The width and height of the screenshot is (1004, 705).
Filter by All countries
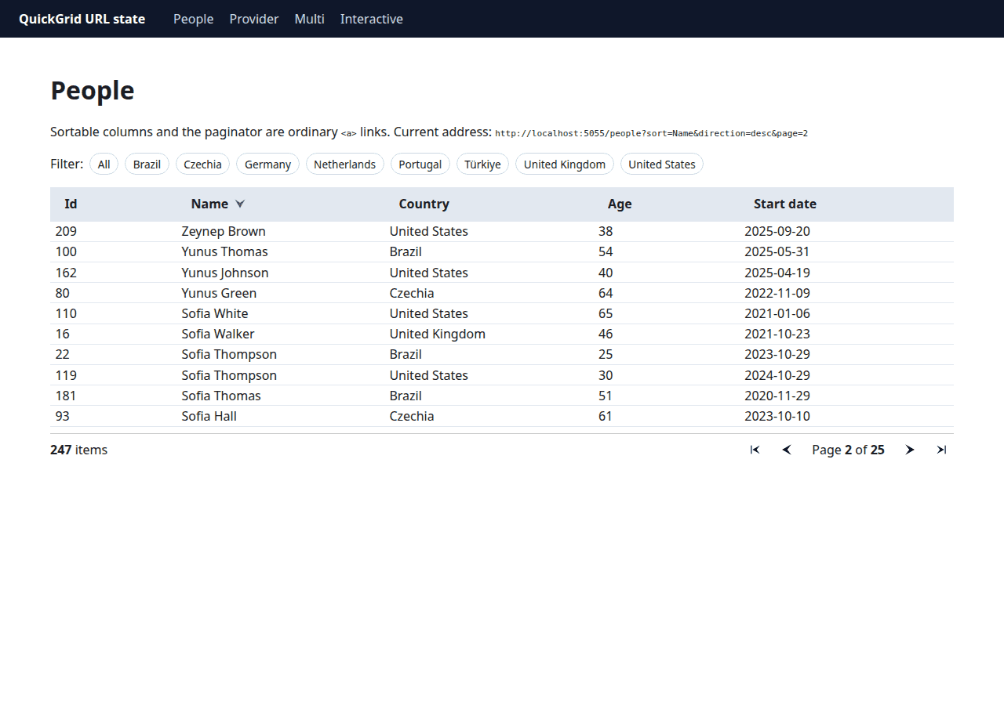(x=104, y=164)
